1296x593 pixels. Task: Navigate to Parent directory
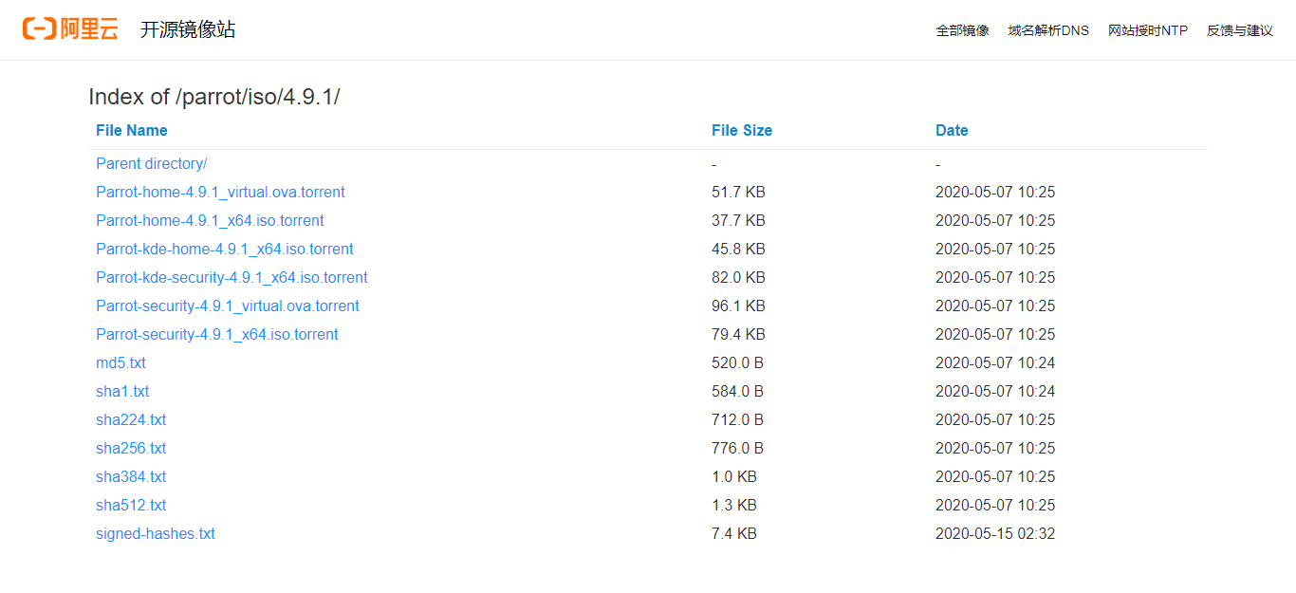tap(152, 164)
